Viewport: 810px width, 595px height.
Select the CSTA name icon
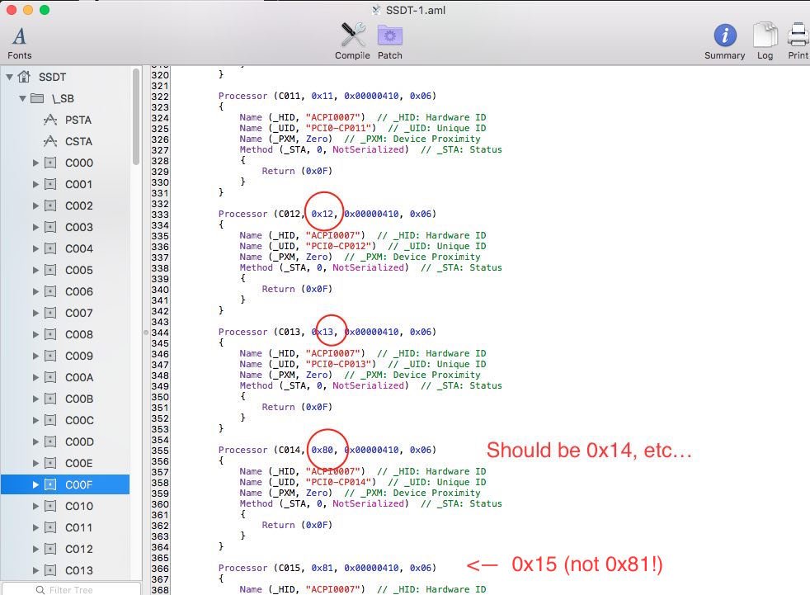coord(50,141)
